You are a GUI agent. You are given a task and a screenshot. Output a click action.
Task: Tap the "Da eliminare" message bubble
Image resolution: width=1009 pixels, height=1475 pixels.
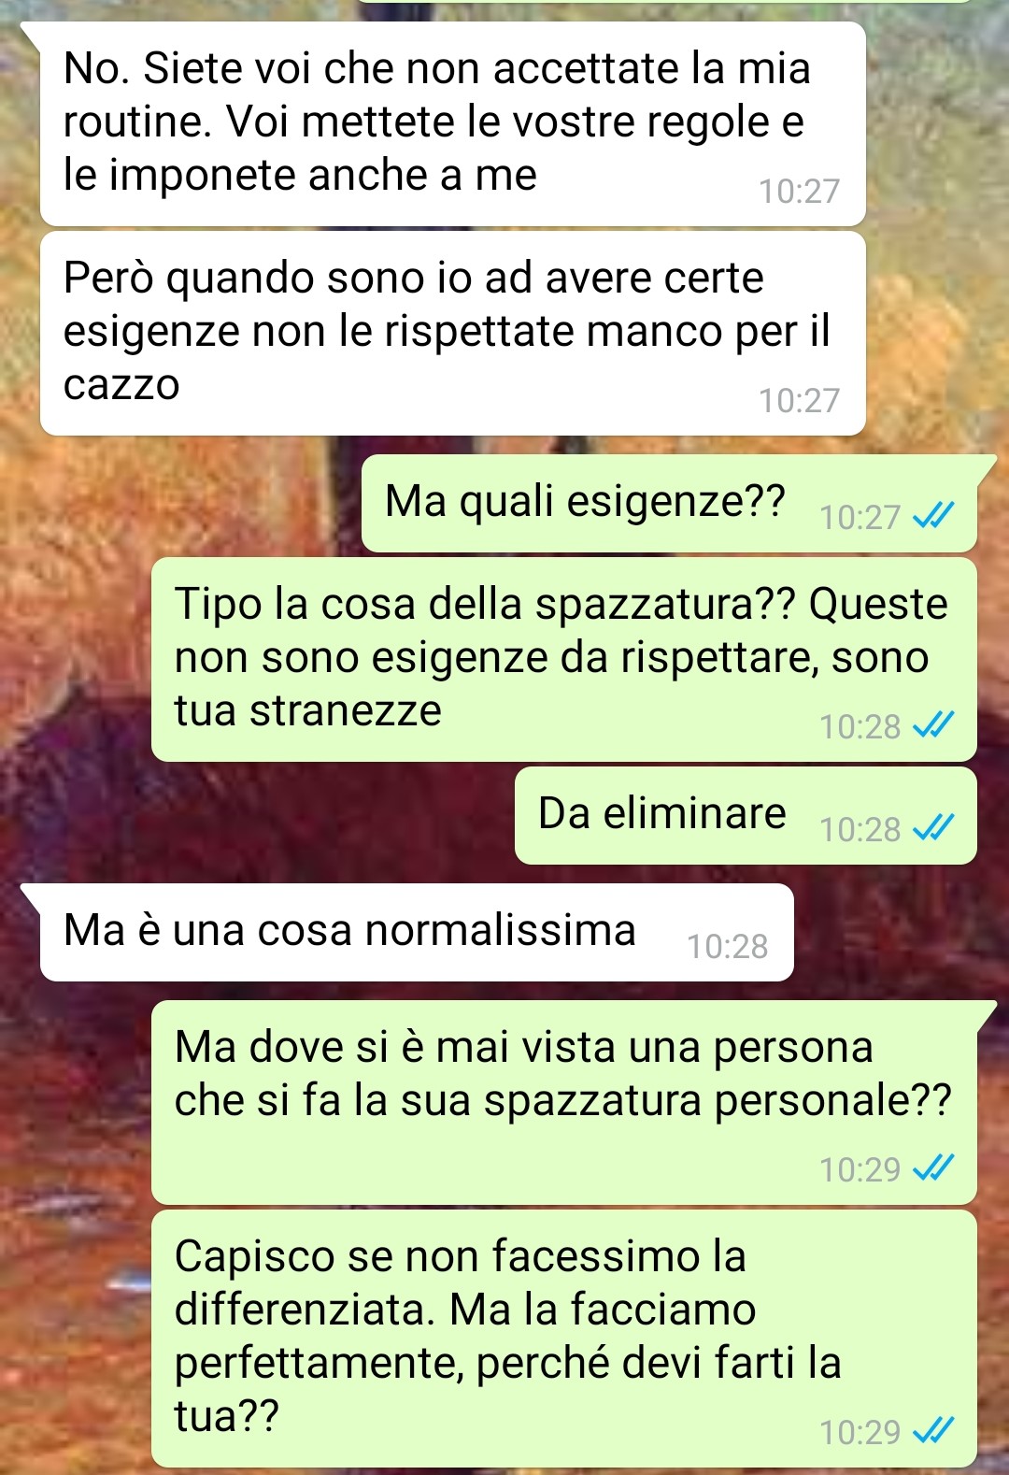(x=746, y=816)
